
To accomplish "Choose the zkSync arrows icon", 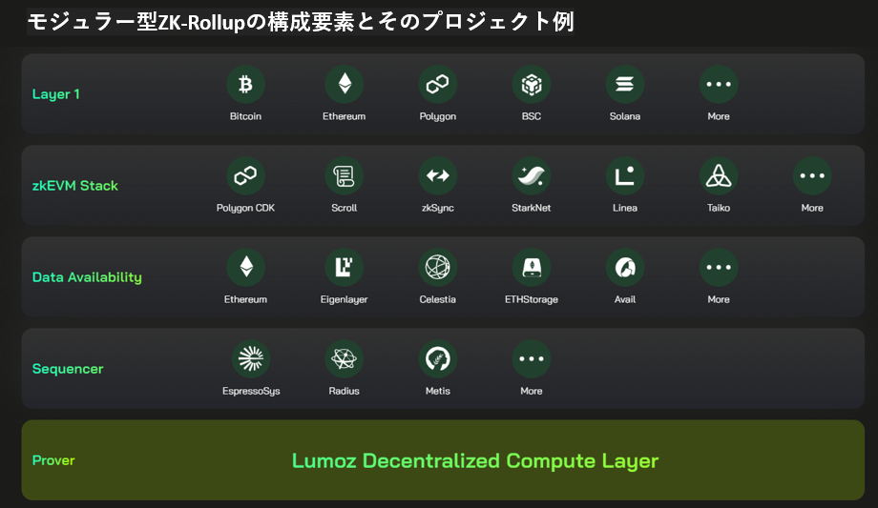I will [438, 175].
